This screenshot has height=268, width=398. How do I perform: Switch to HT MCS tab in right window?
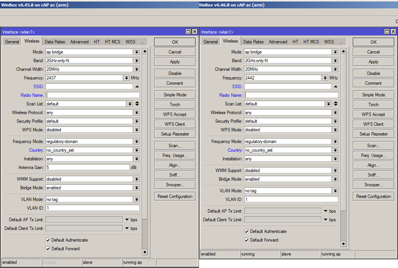pos(311,42)
